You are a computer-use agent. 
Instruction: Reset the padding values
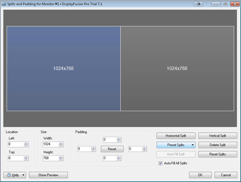click(112, 149)
